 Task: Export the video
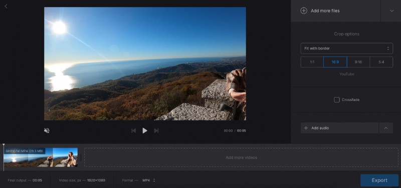tap(379, 180)
